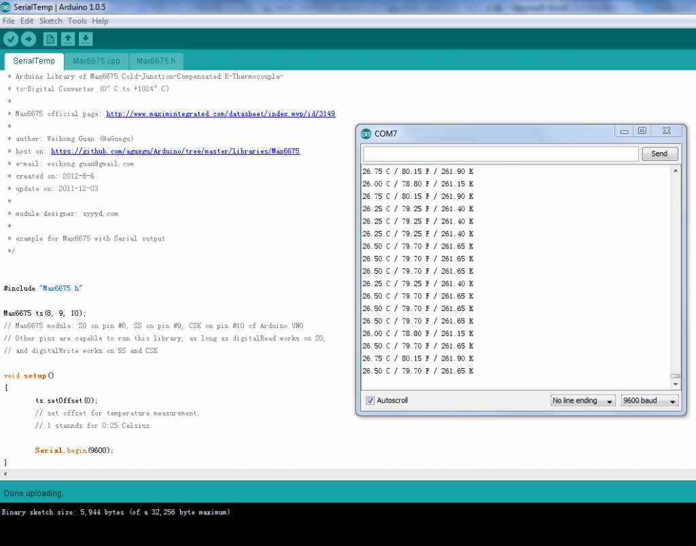This screenshot has width=696, height=546.
Task: Click the serial monitor scroll up arrow
Action: (676, 170)
